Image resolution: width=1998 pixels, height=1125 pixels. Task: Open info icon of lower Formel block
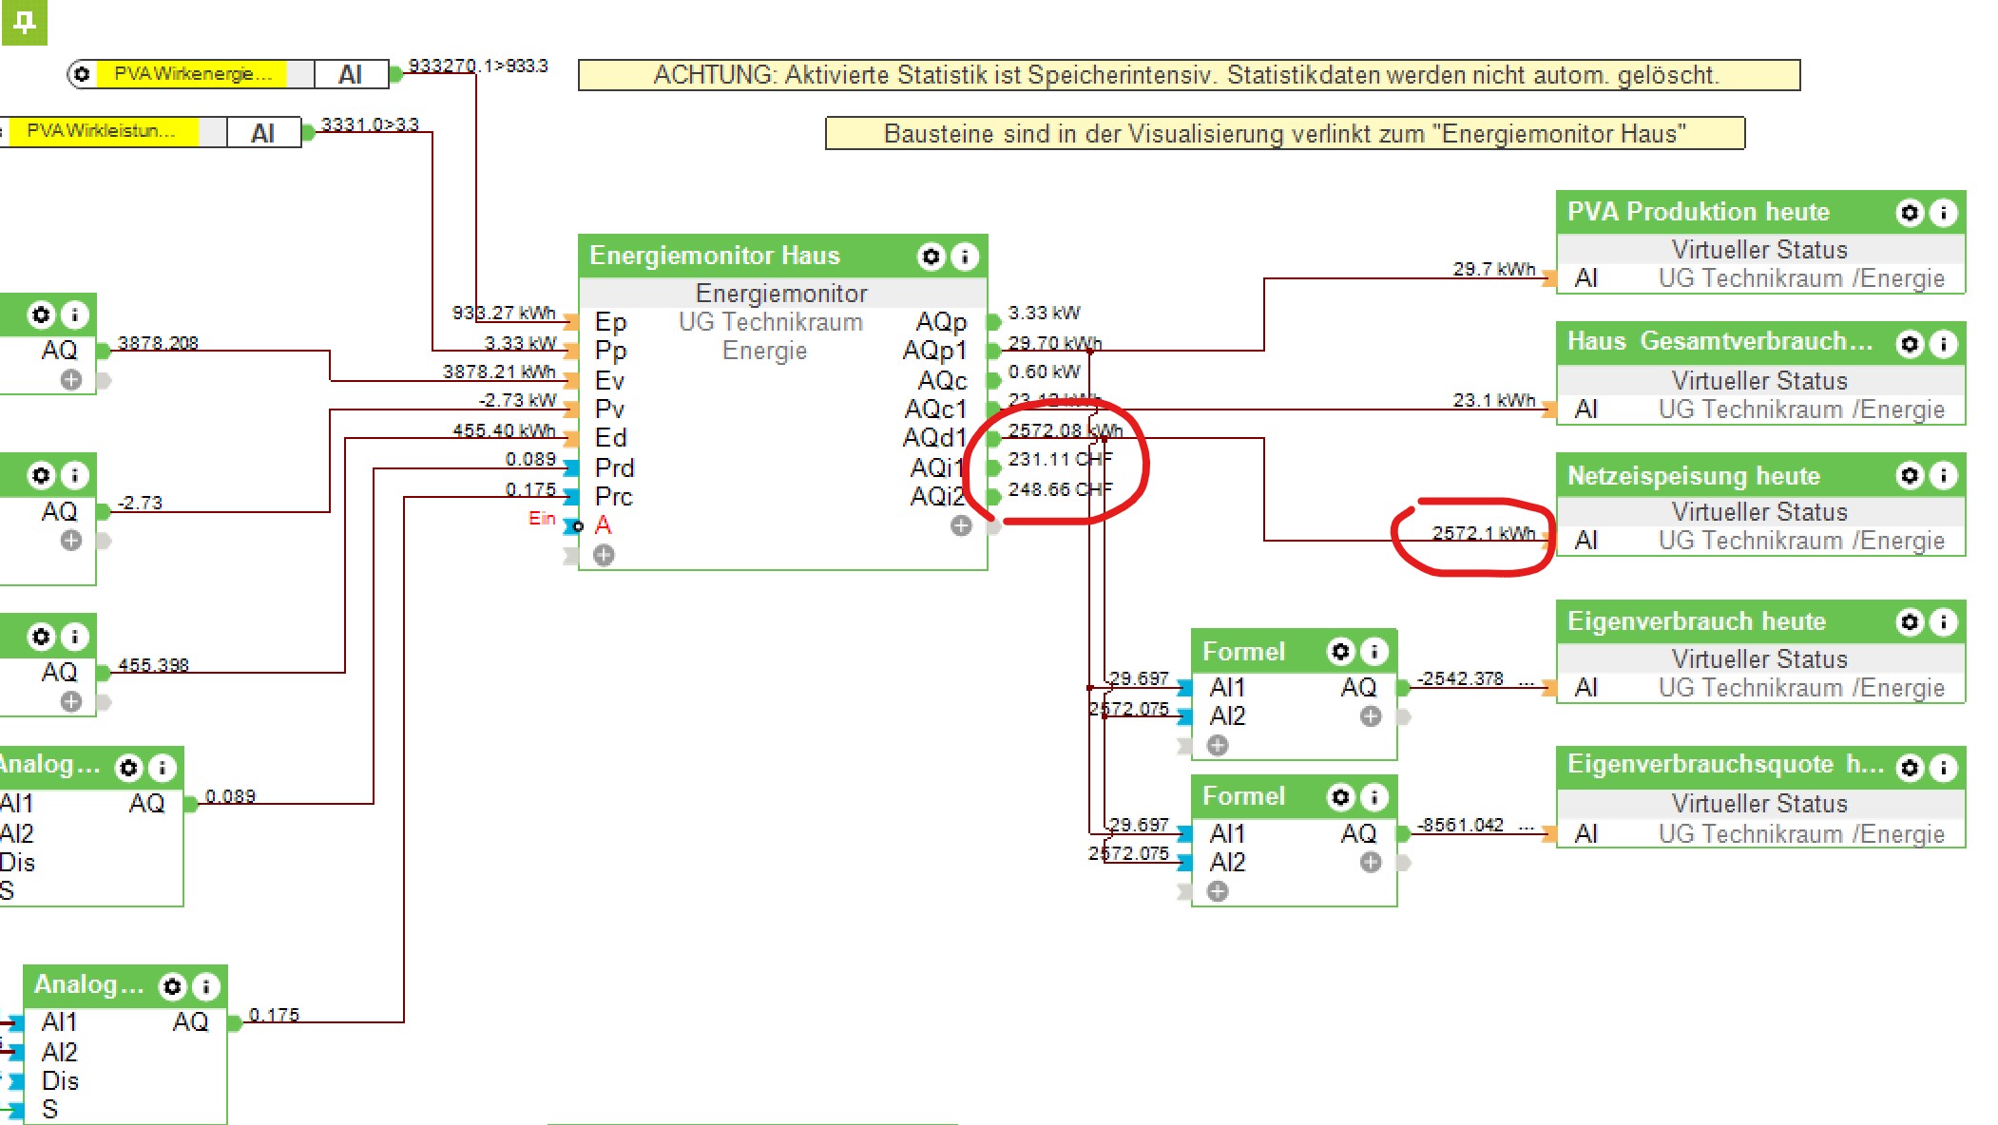[1374, 796]
